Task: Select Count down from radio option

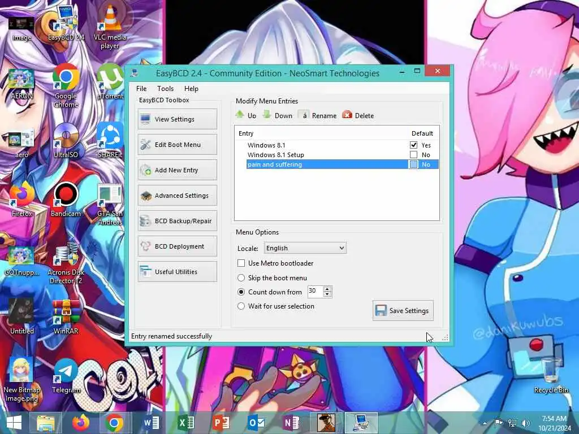Action: [241, 292]
